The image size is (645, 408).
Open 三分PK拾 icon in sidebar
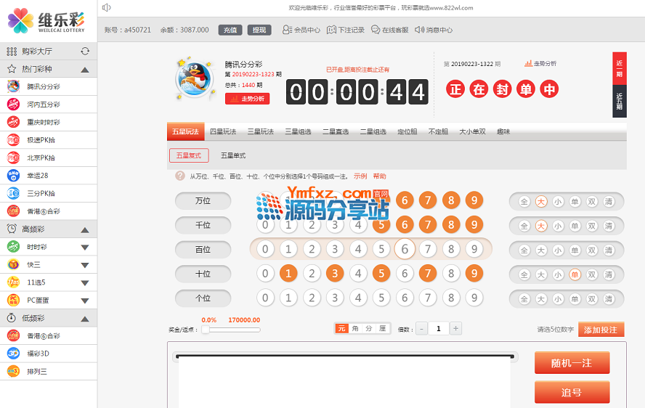click(13, 193)
